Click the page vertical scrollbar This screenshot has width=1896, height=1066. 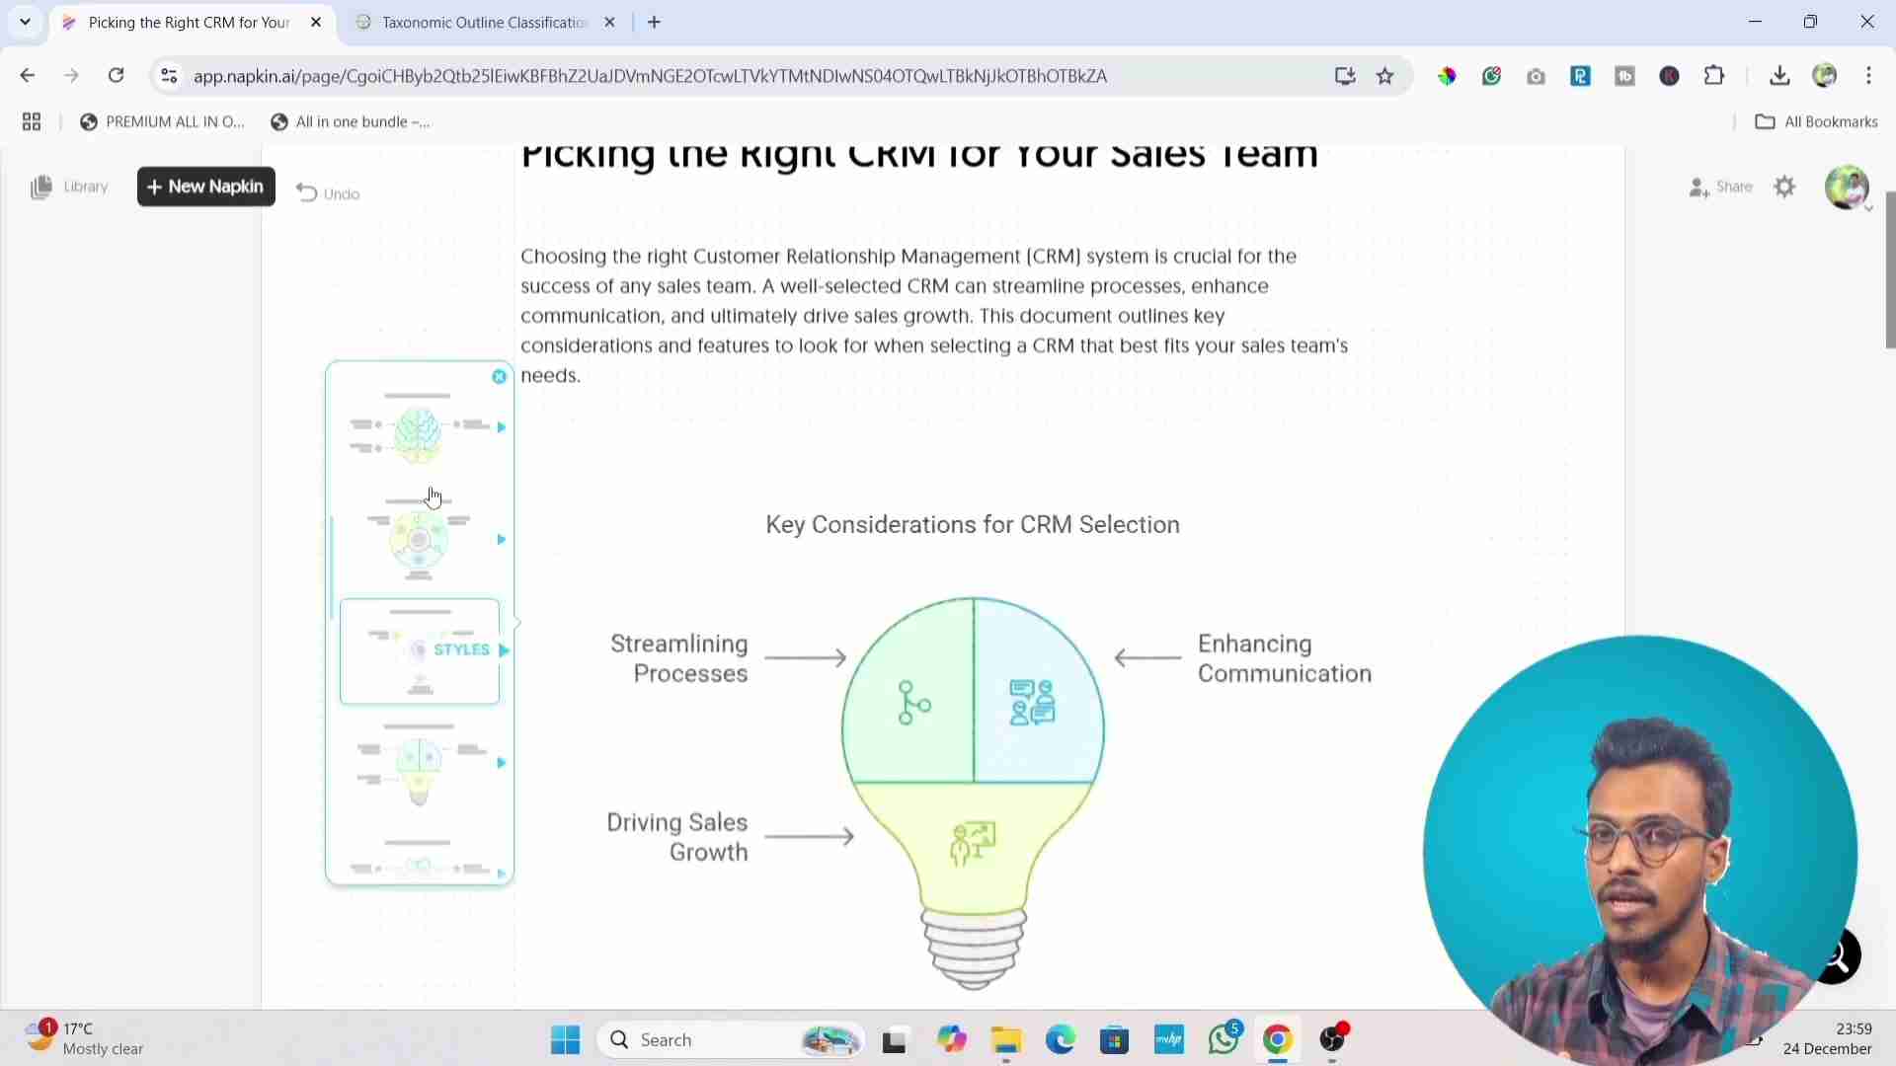click(1890, 271)
